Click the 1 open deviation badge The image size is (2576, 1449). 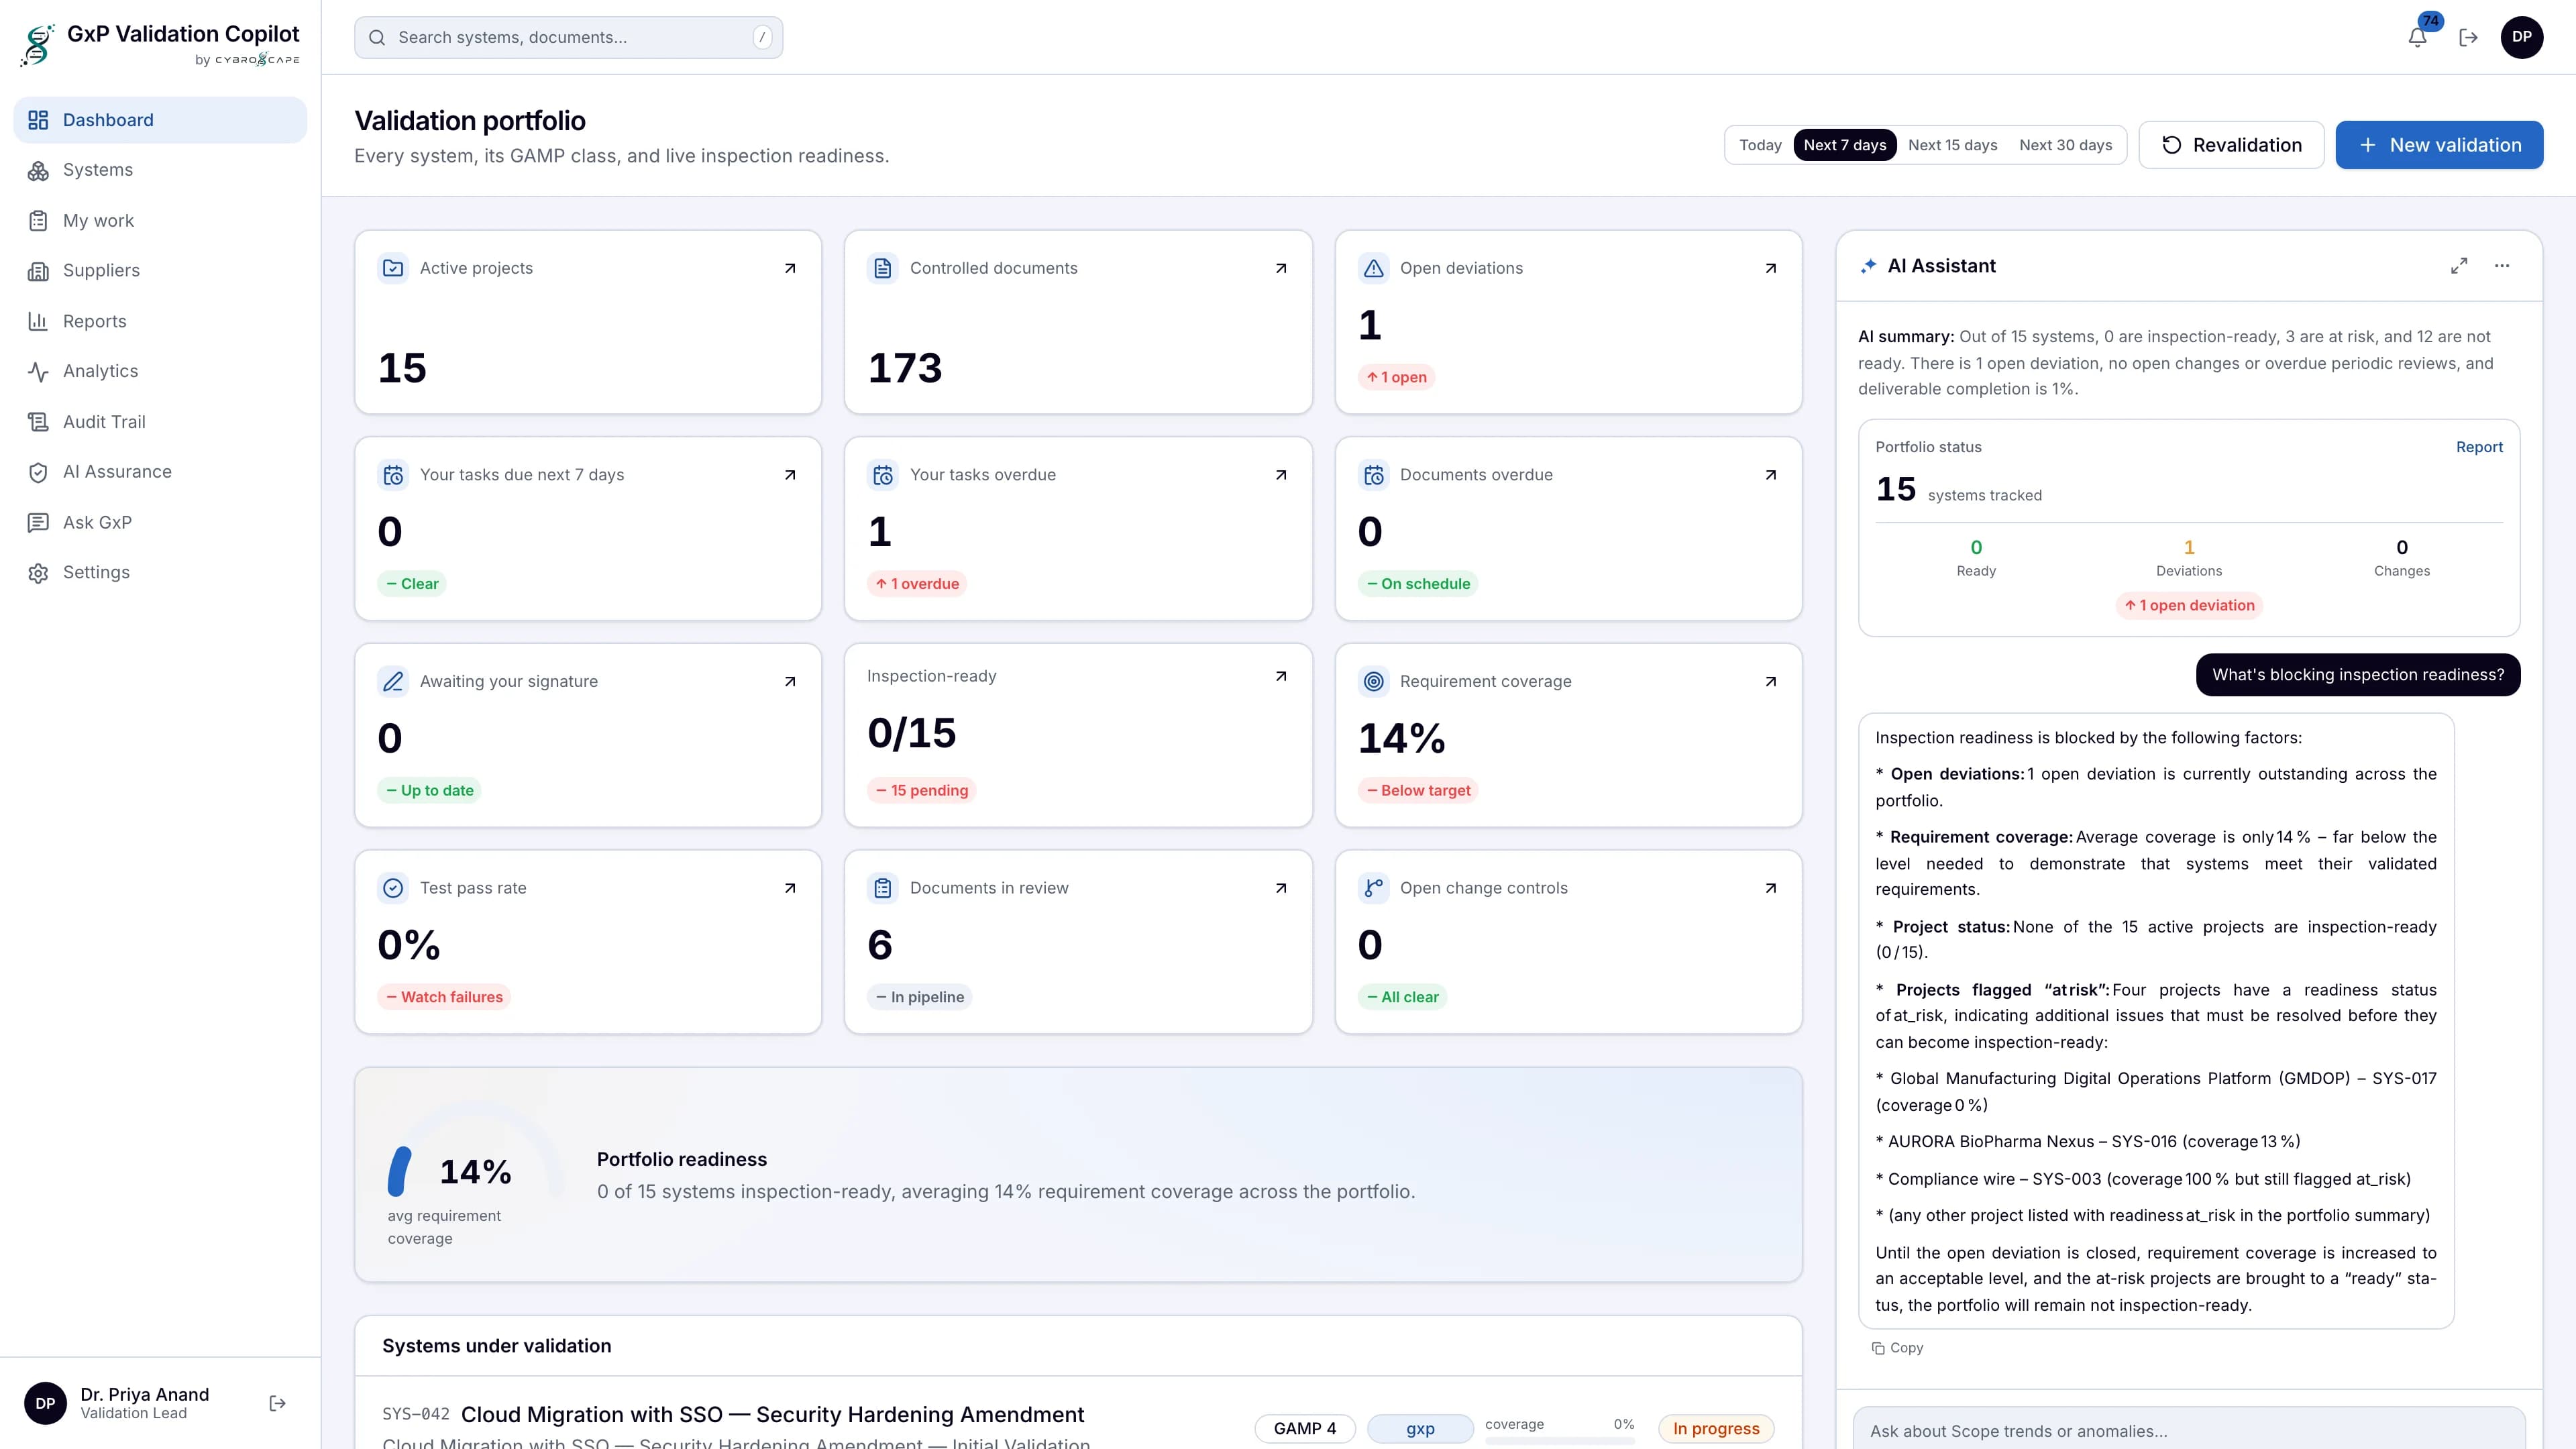(2189, 605)
